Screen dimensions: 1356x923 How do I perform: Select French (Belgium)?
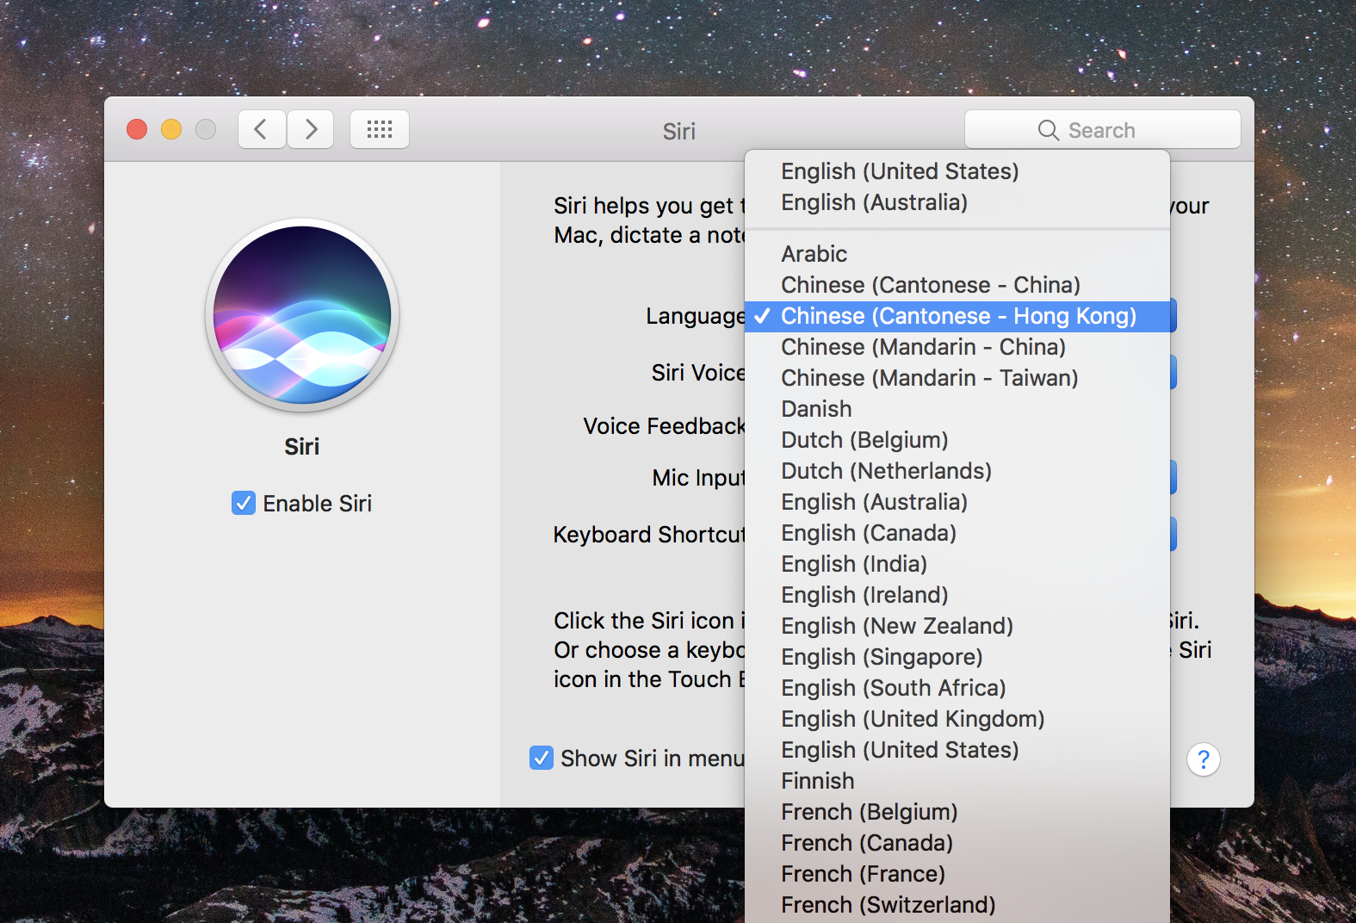coord(957,812)
